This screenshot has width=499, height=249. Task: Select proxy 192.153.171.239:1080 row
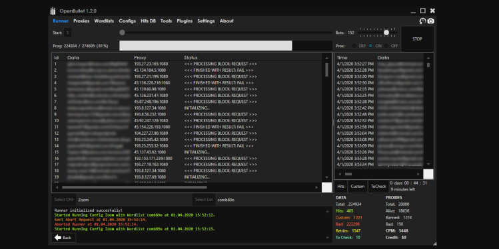(187, 158)
